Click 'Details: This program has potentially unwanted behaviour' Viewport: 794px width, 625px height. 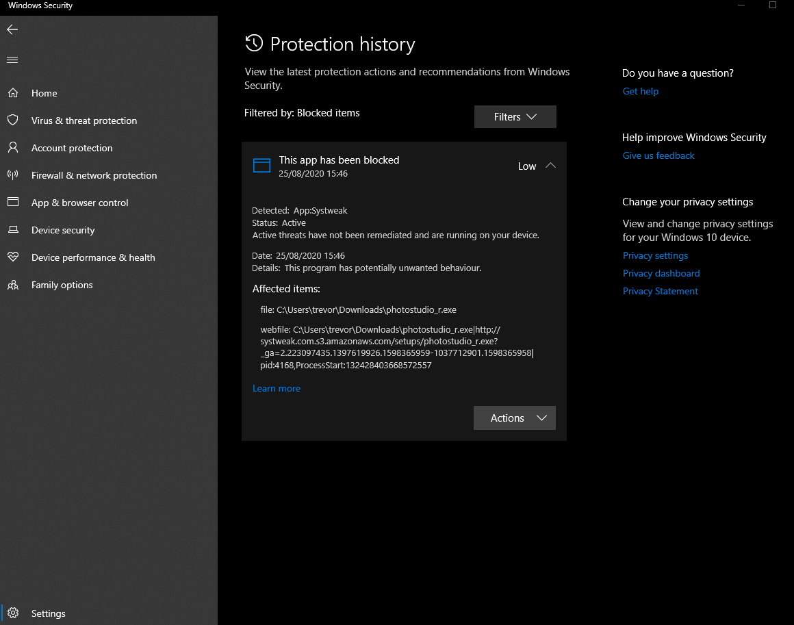[x=367, y=268]
